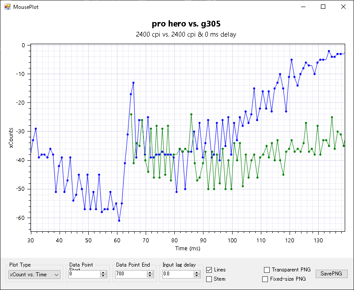This screenshot has width=354, height=290.
Task: Click the Data Point Start input field
Action: tap(84, 274)
